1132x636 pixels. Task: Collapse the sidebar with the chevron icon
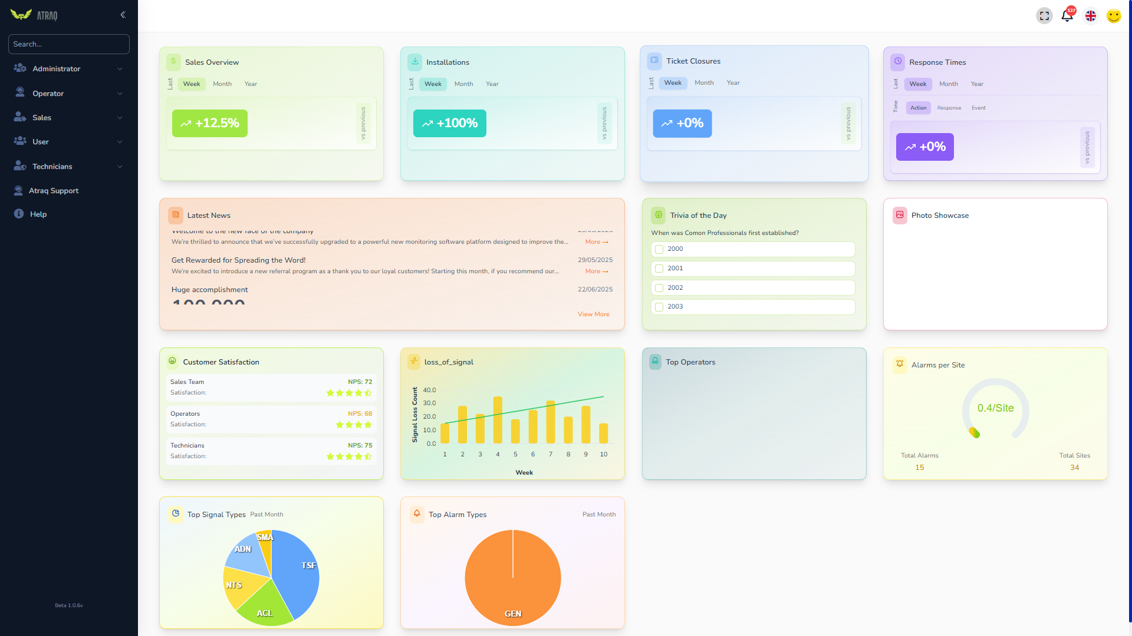(x=123, y=15)
